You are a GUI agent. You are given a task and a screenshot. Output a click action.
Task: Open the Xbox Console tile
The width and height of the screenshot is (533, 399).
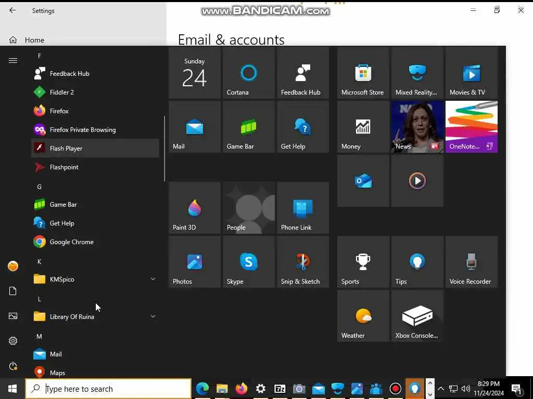pos(417,316)
